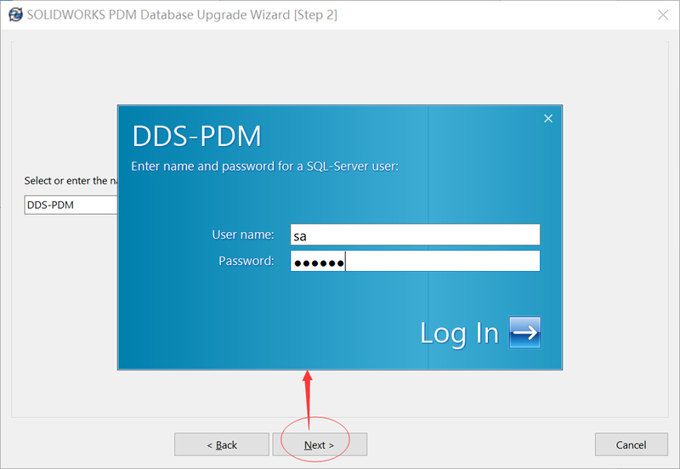
Task: Click the SOLIDWORKS PDM title bar icon
Action: (15, 14)
